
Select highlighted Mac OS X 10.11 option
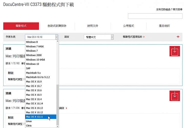tap(41, 117)
